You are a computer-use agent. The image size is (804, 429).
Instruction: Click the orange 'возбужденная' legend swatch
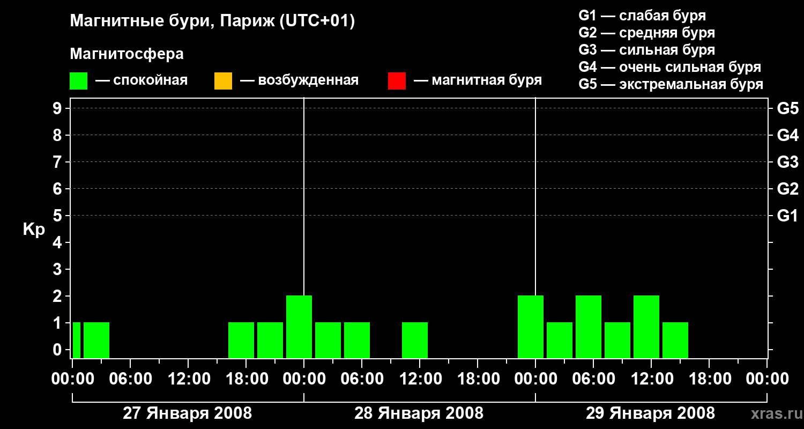(223, 81)
